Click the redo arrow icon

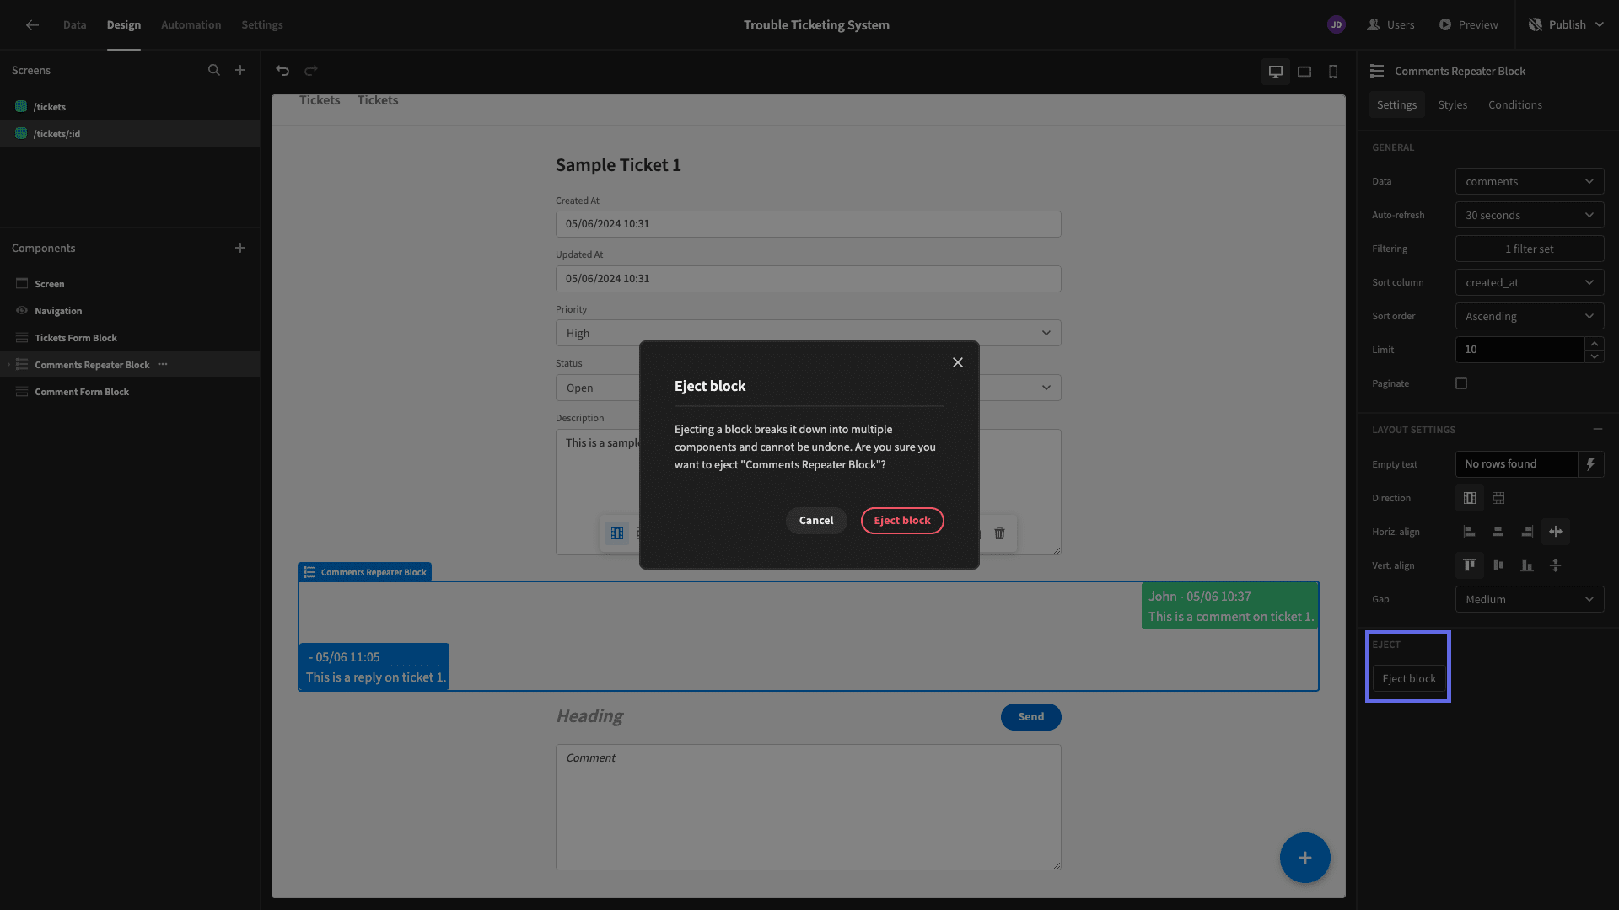pyautogui.click(x=311, y=71)
